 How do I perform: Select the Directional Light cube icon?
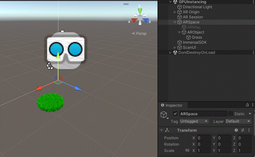(x=179, y=7)
